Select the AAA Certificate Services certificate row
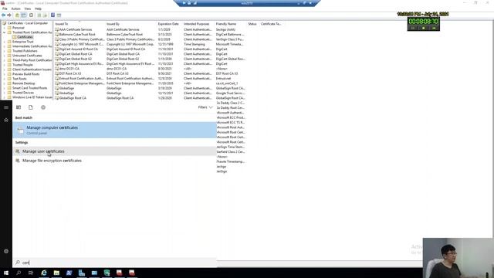 pos(76,29)
